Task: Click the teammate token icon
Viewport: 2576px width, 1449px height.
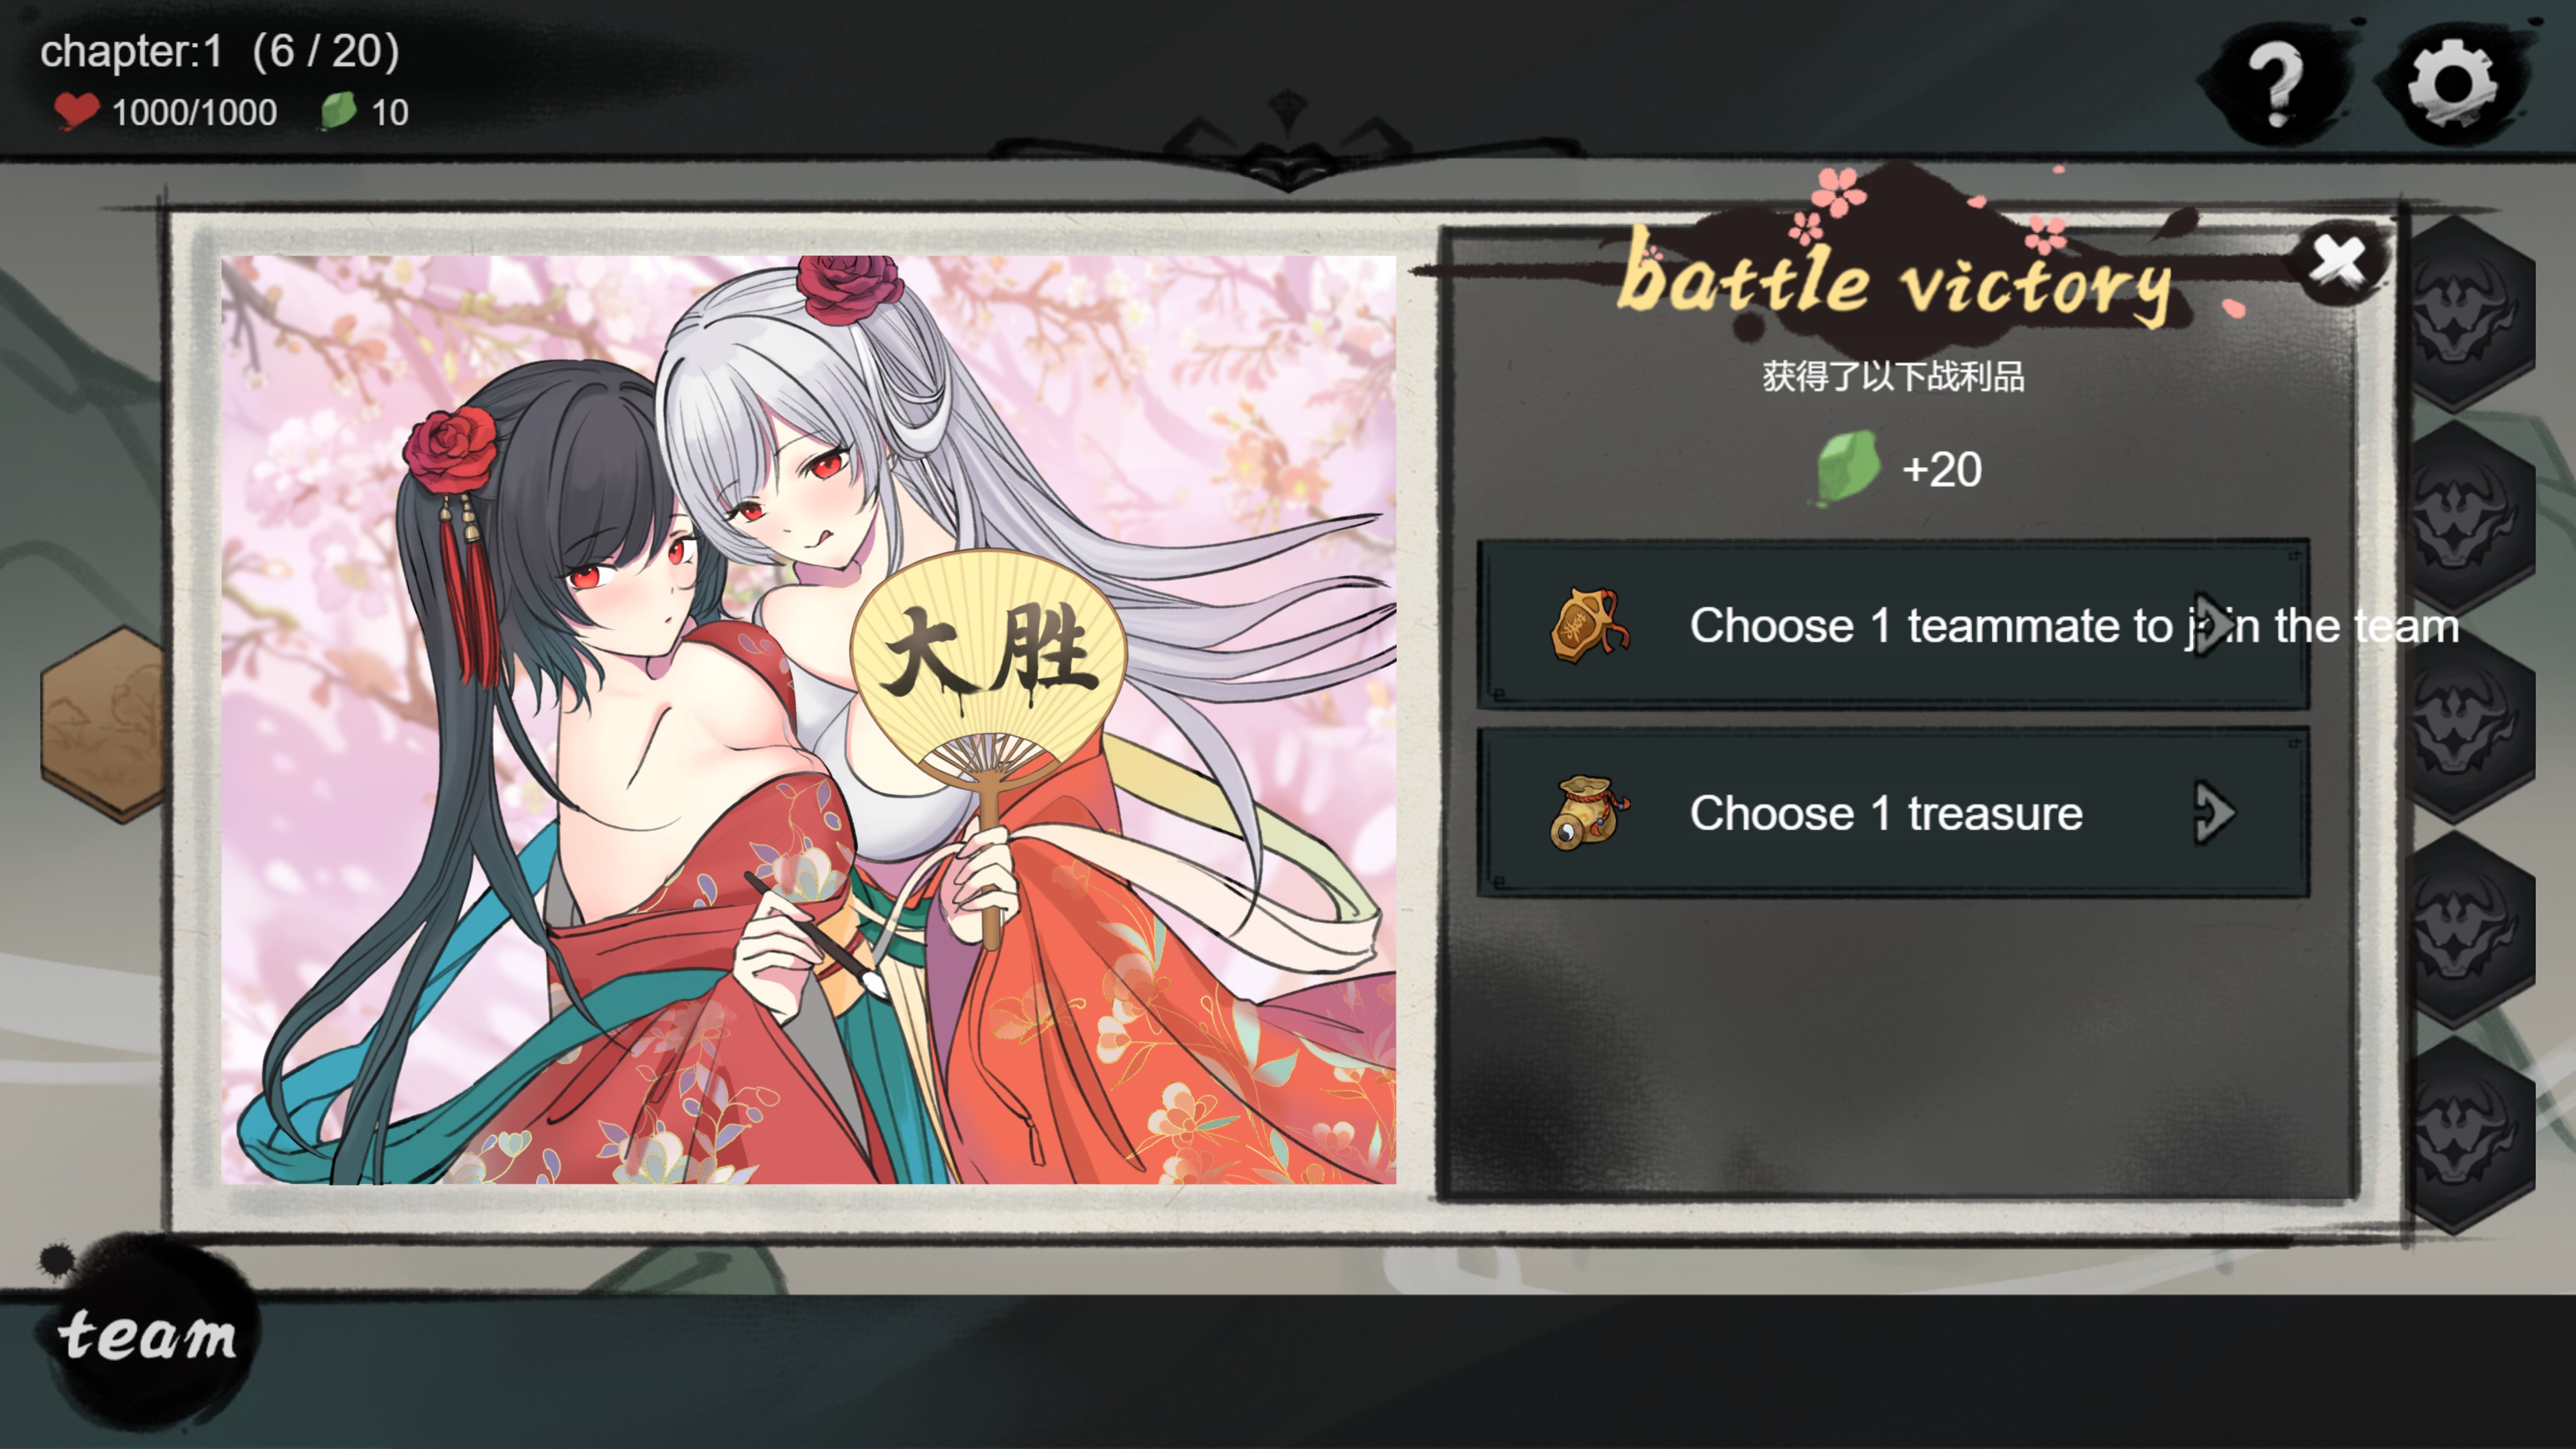Action: tap(1587, 625)
